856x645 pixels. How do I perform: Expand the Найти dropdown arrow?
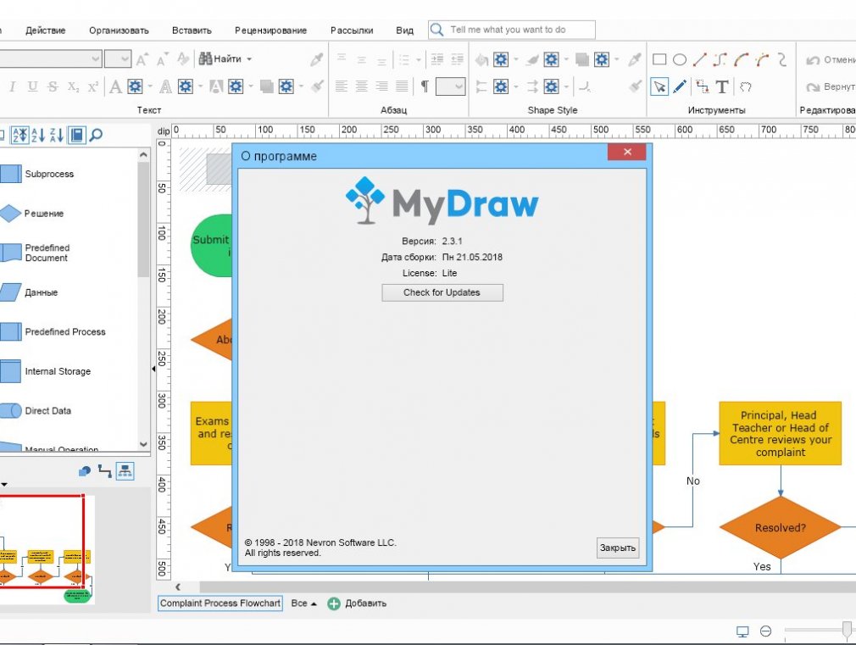pyautogui.click(x=249, y=59)
